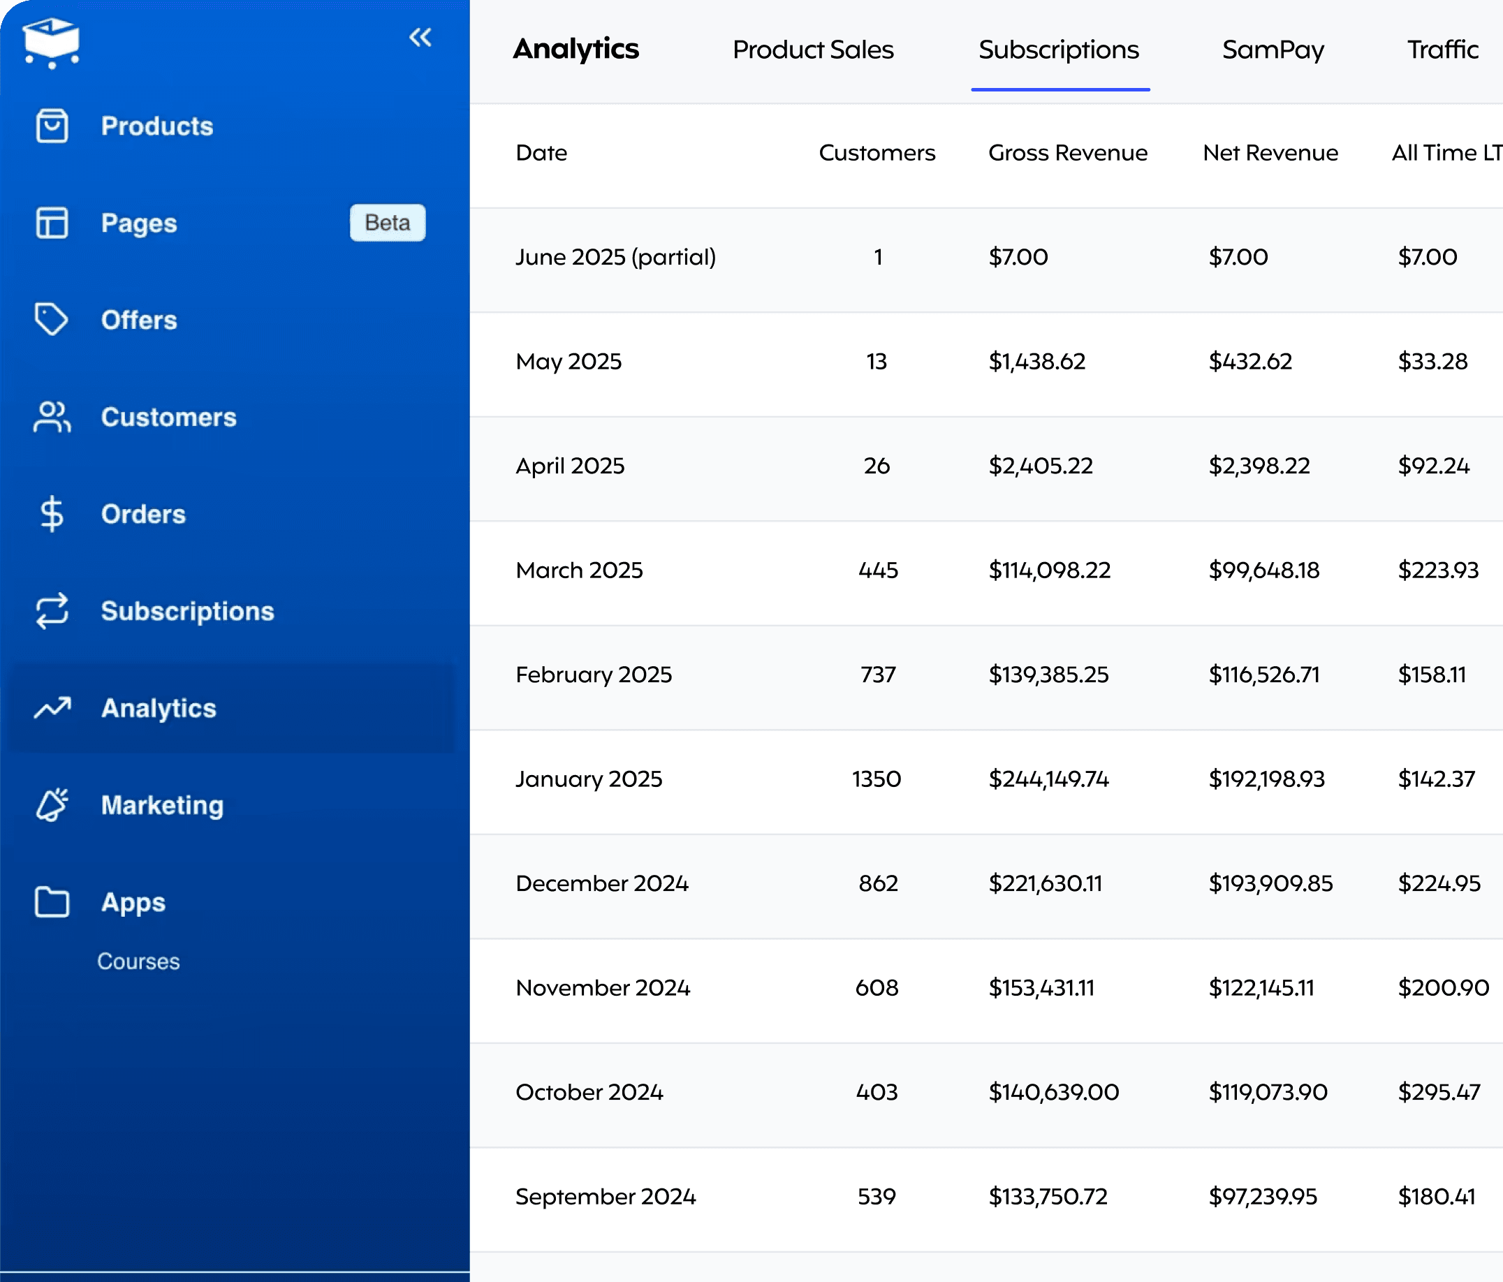
Task: Click the box logo at top left
Action: (x=51, y=42)
